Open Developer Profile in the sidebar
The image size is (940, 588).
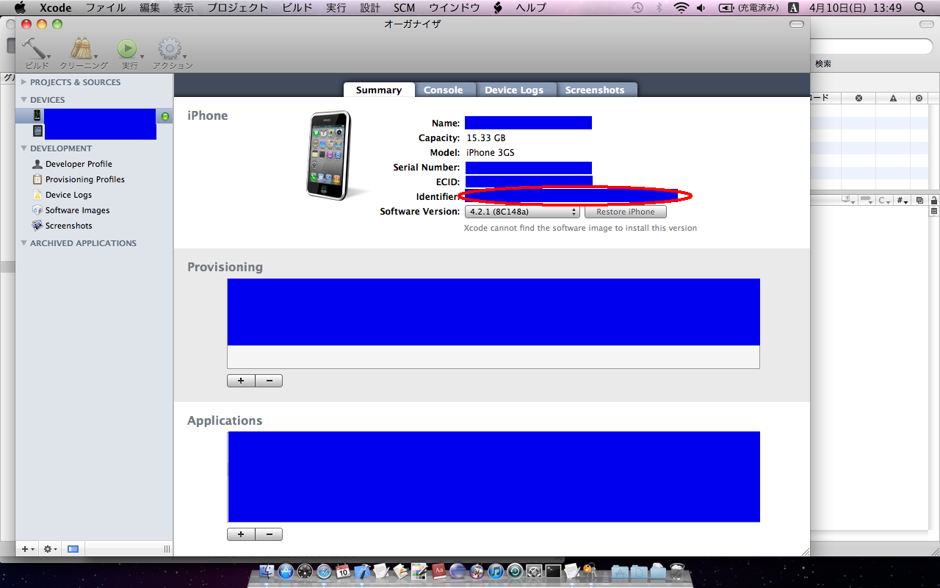pos(79,164)
